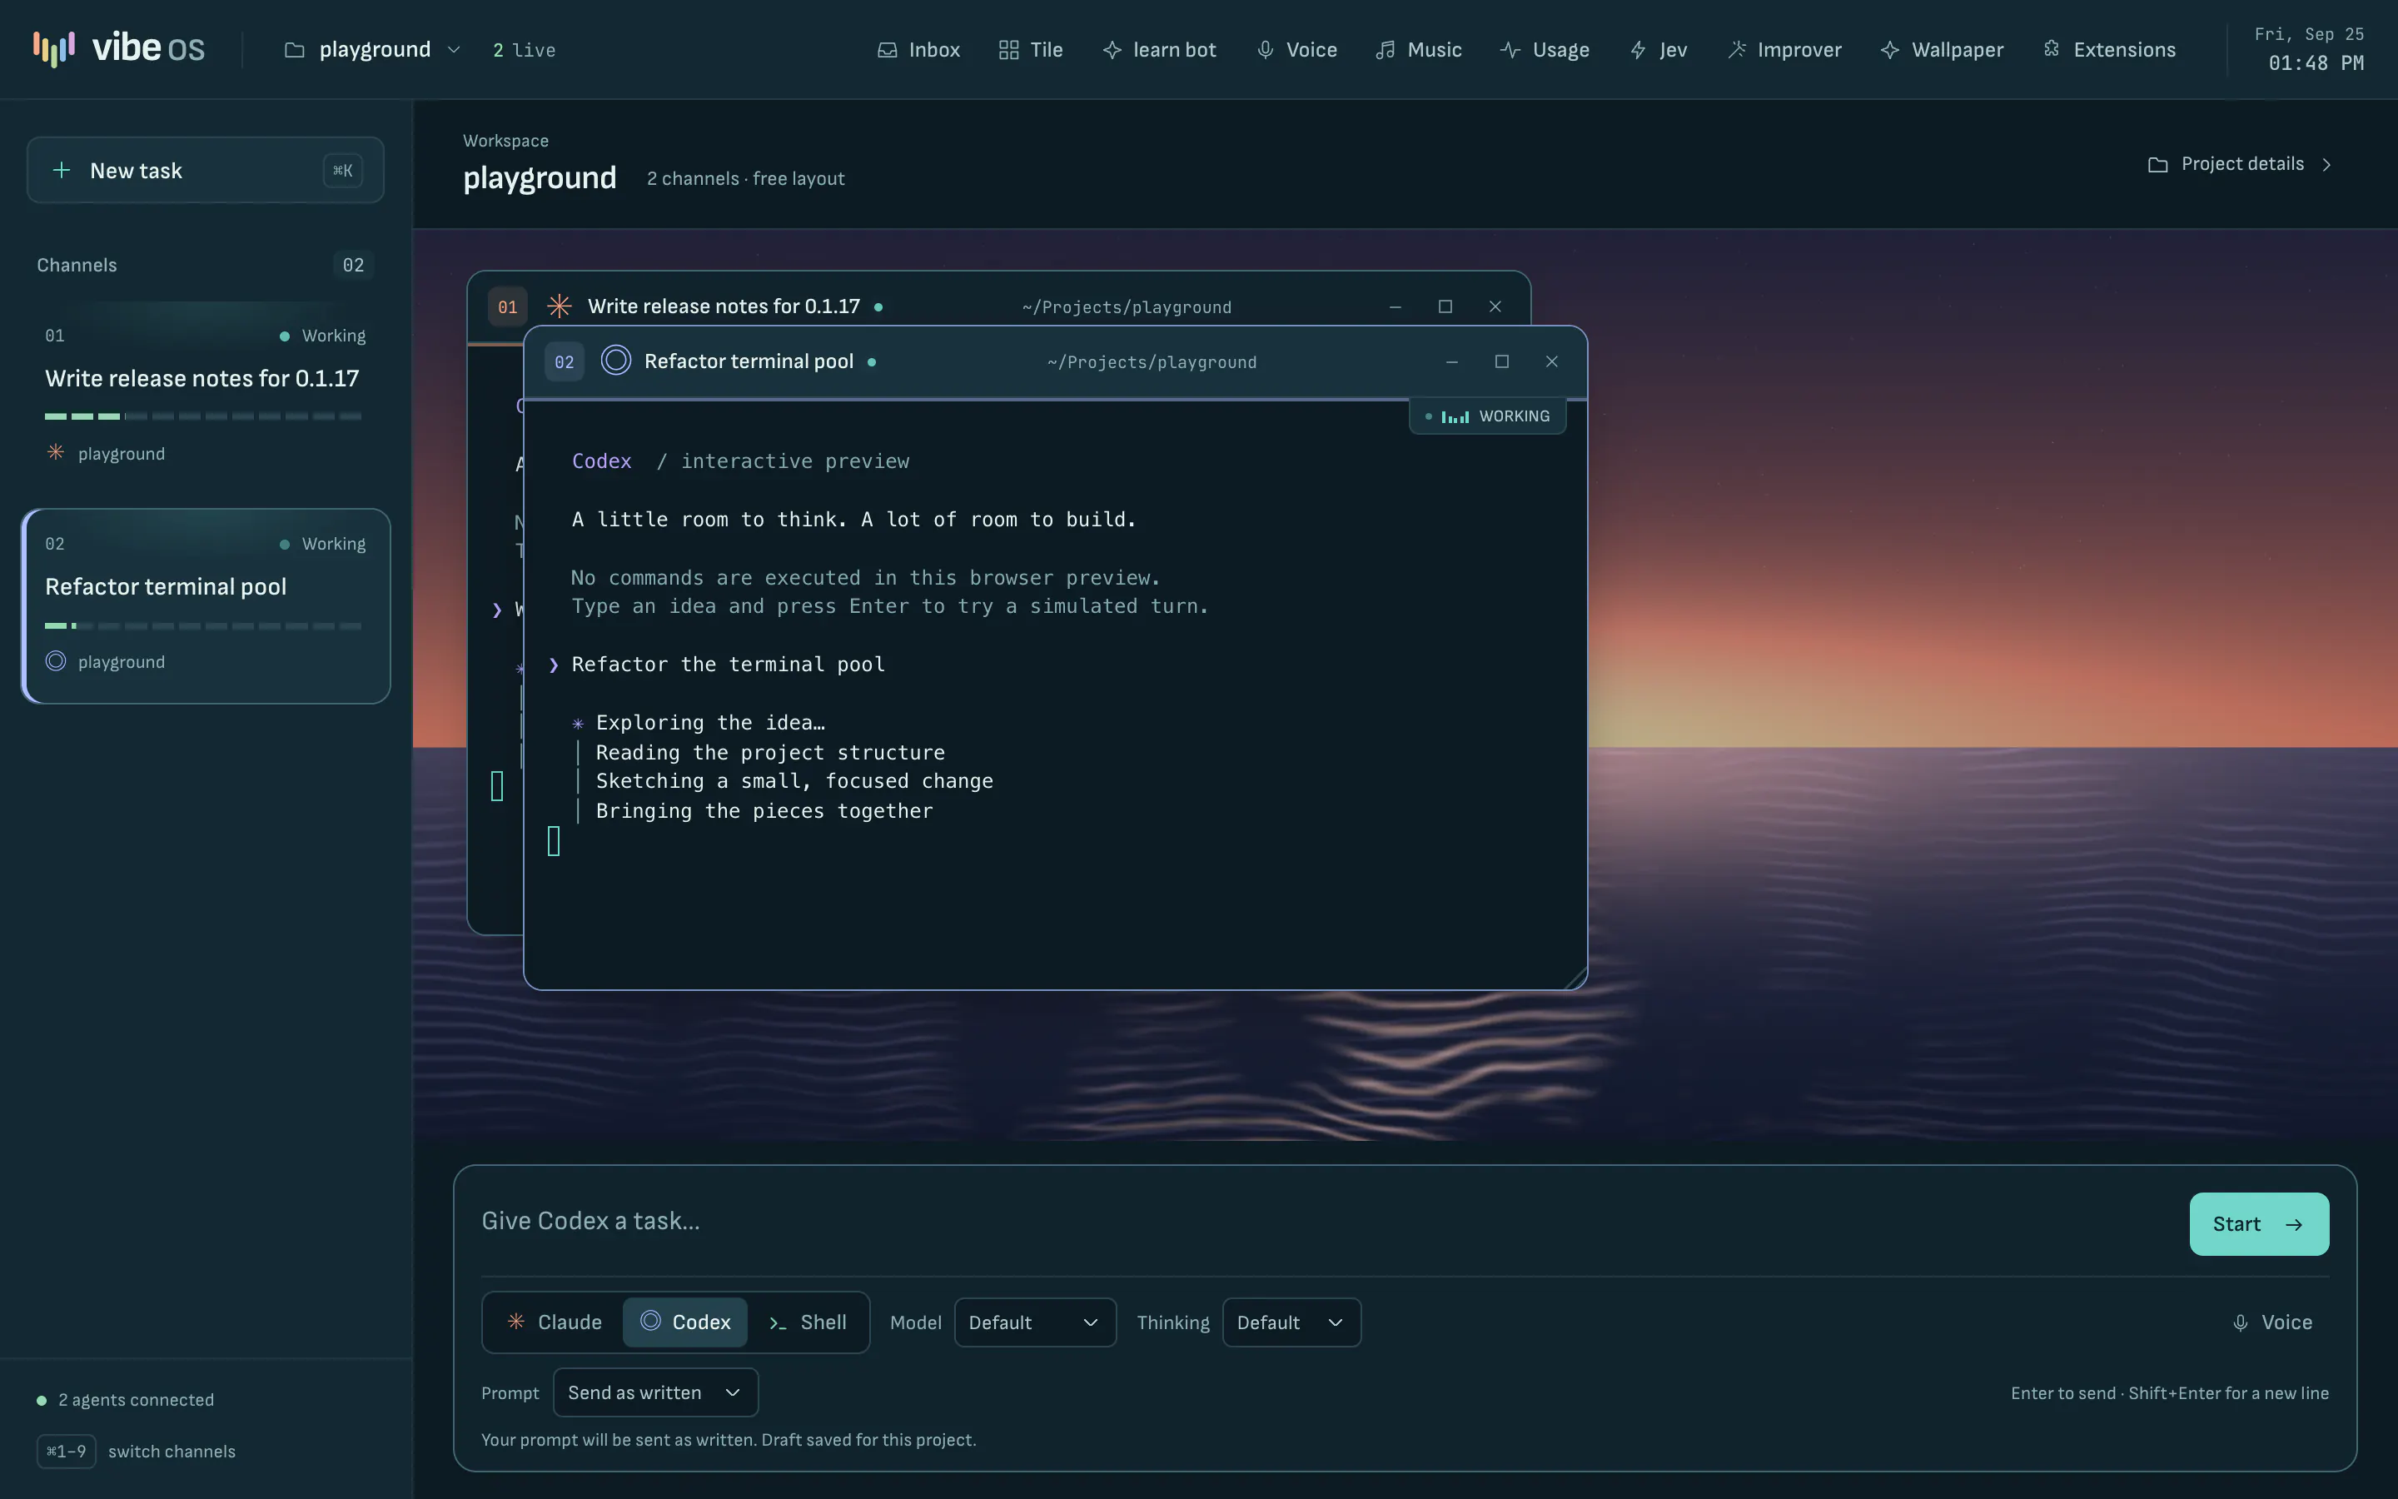
Task: Click progress bar under Write release notes channel
Action: point(203,416)
